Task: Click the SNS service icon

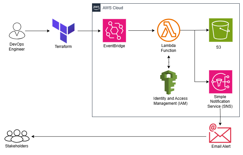Action: 220,82
